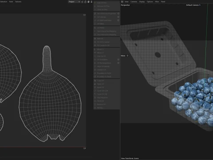
Task: Open the gear options for UV Weld and Relax
Action: point(118,20)
